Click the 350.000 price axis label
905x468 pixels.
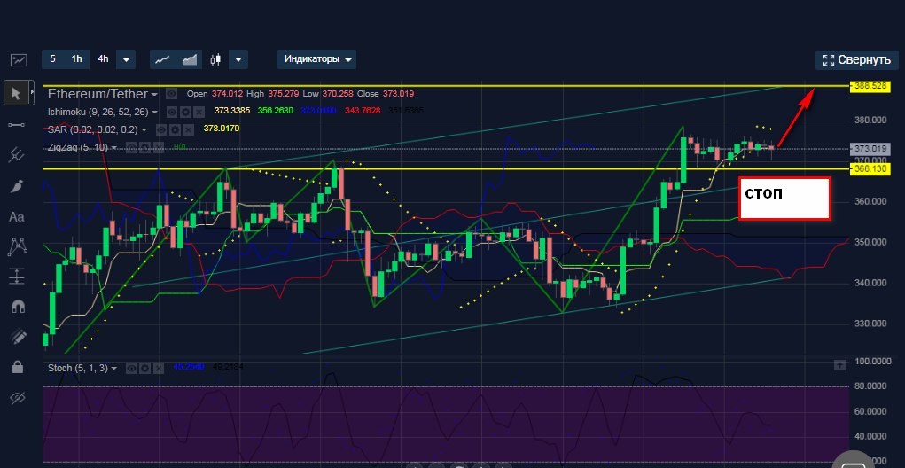pyautogui.click(x=870, y=242)
